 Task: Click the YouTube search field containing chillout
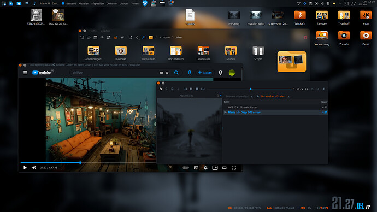click(114, 73)
